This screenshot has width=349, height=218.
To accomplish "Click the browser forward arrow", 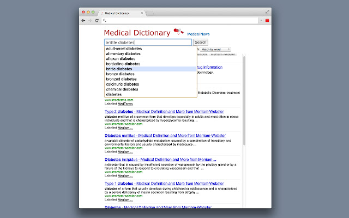I will [x=90, y=21].
